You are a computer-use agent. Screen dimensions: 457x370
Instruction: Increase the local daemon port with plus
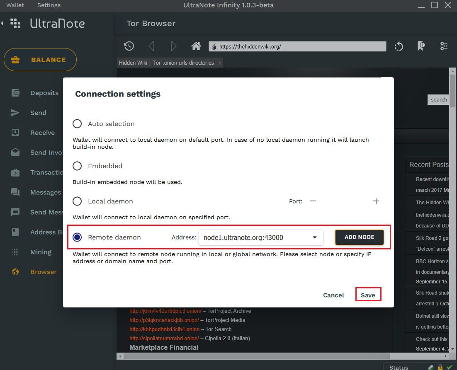click(376, 201)
